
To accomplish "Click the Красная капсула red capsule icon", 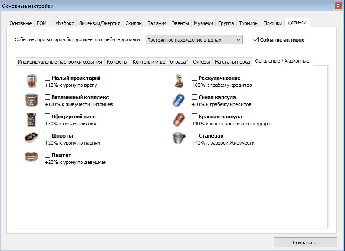I will 179,120.
